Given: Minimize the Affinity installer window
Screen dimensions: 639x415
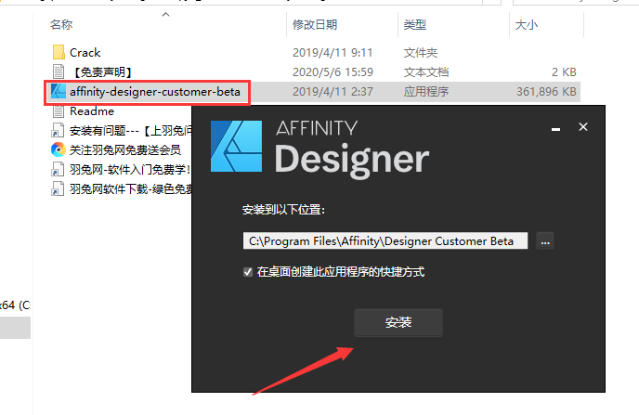Looking at the screenshot, I should (555, 129).
